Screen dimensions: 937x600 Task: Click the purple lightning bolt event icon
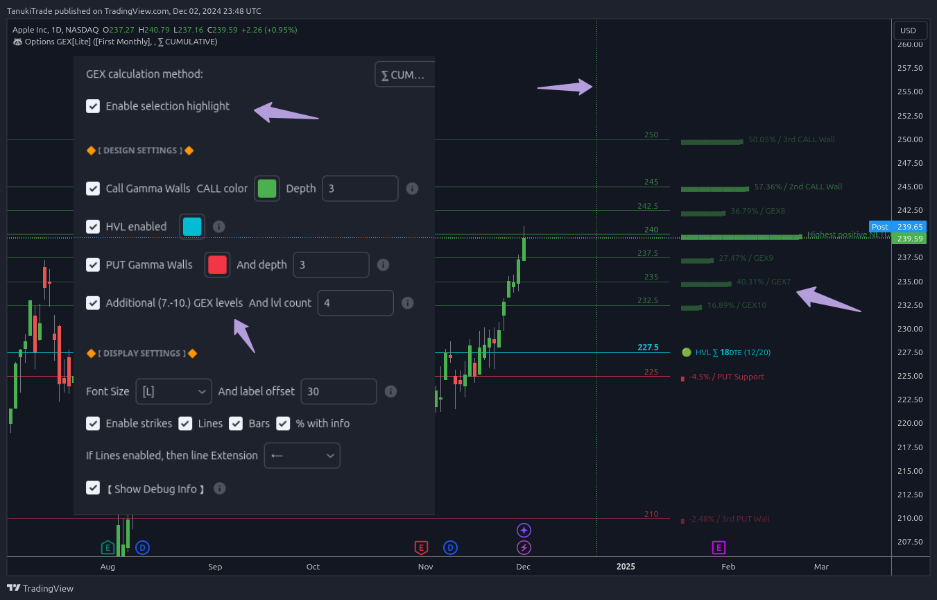click(524, 548)
